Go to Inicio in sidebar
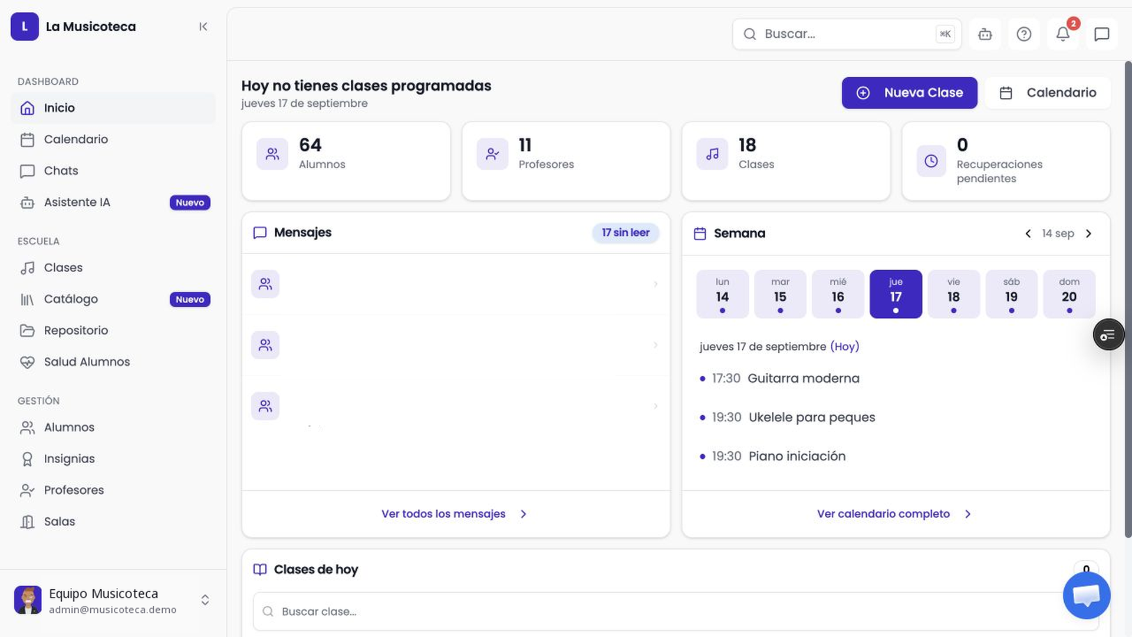This screenshot has height=637, width=1132. tap(113, 108)
